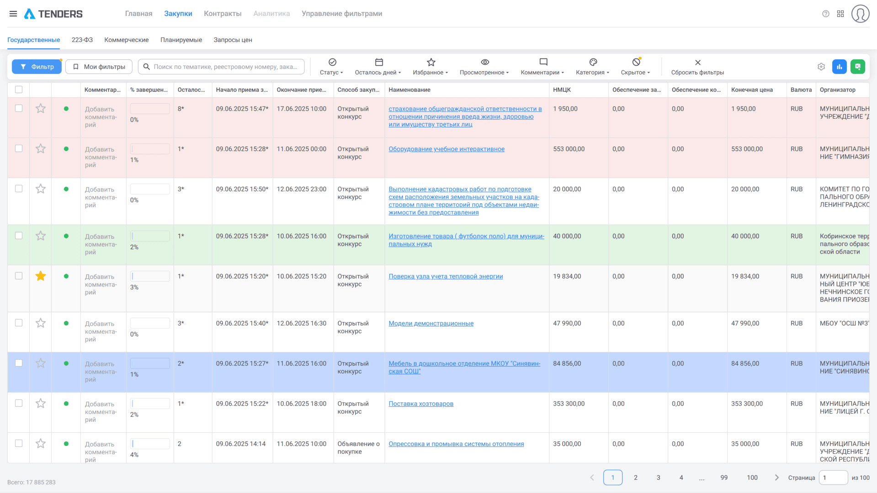Viewport: 877px width, 493px height.
Task: Star the футболок поло tender
Action: [x=41, y=236]
